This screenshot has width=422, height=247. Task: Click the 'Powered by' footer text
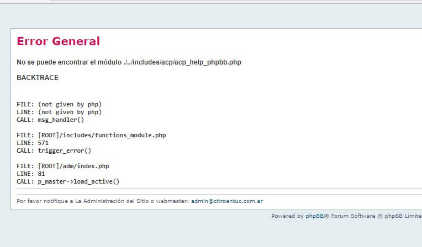[x=287, y=216]
